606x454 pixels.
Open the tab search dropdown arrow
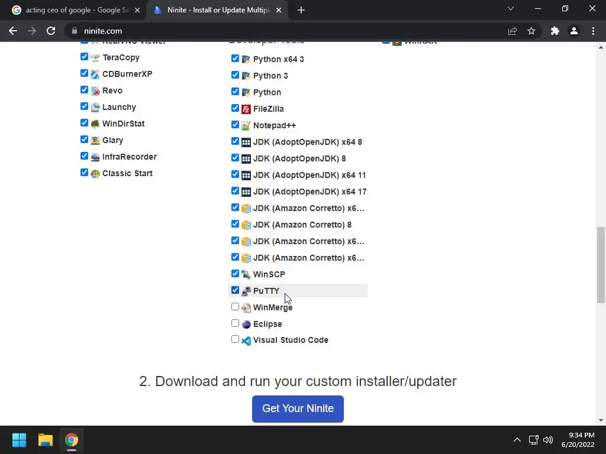tap(511, 9)
